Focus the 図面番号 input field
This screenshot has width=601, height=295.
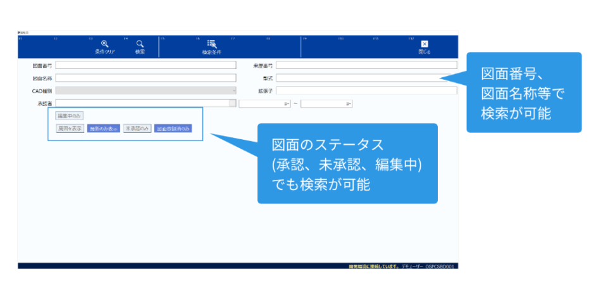click(x=145, y=65)
